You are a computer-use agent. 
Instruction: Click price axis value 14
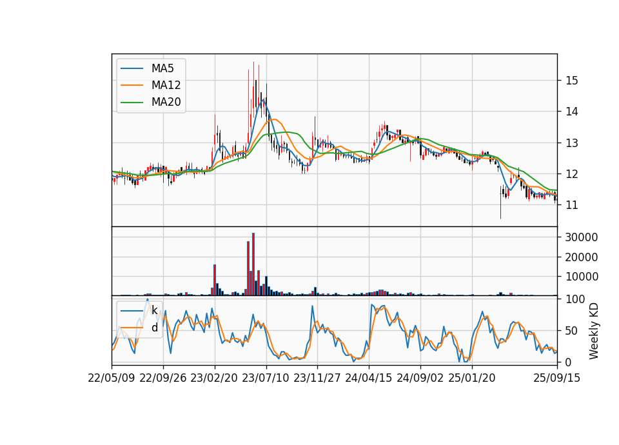pos(572,112)
